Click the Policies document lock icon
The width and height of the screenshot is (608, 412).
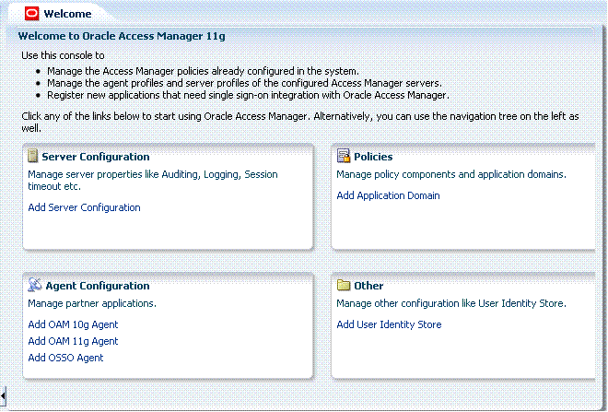(344, 156)
